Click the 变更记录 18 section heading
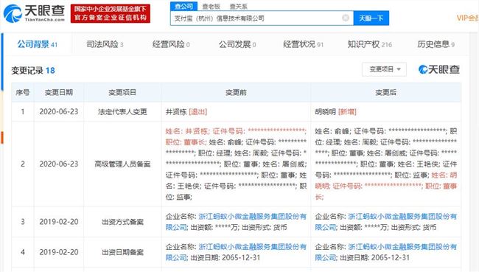This screenshot has width=479, height=272. coord(33,71)
